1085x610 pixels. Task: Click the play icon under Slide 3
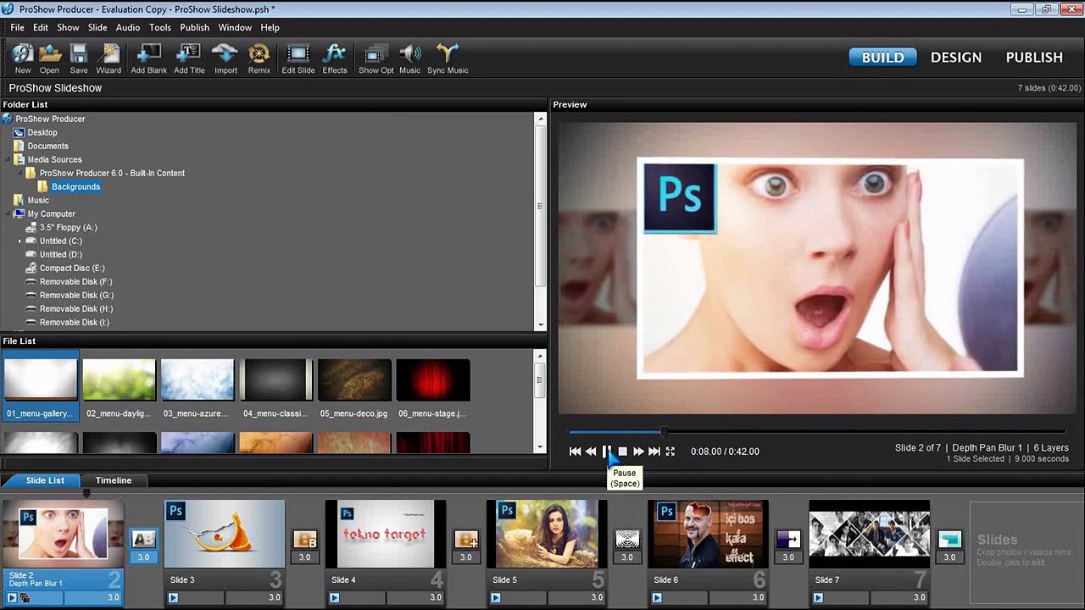[x=173, y=597]
